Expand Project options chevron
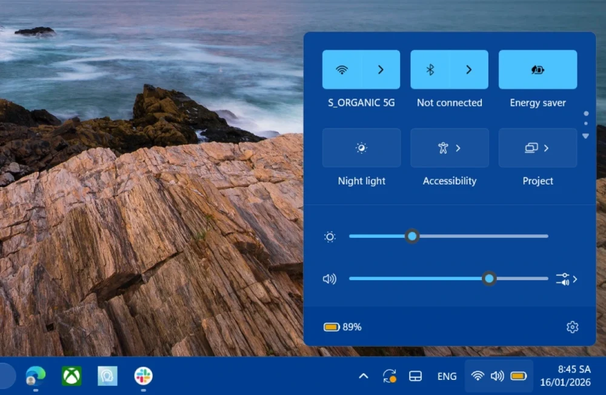The width and height of the screenshot is (606, 395). 546,148
